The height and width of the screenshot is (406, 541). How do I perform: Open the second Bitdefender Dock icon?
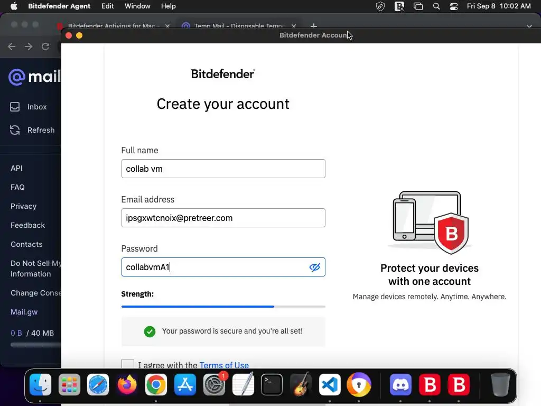pyautogui.click(x=459, y=384)
